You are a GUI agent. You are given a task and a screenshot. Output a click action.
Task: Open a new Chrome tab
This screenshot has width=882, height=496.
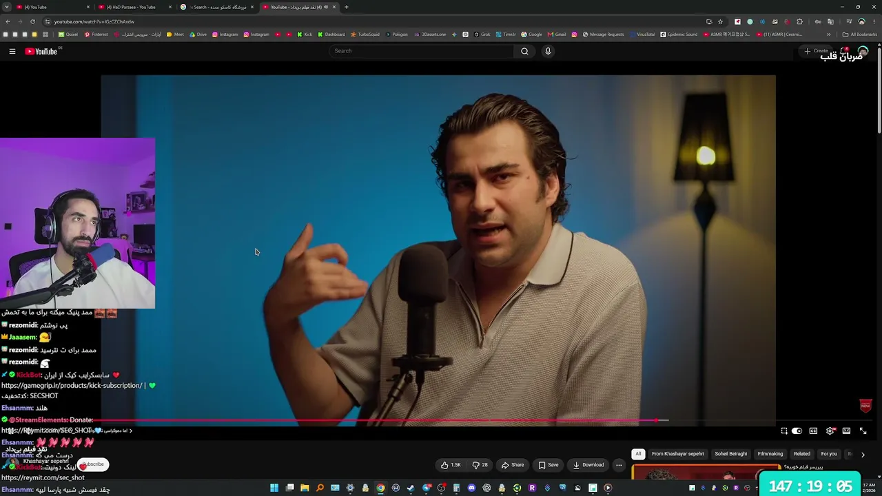coord(346,7)
